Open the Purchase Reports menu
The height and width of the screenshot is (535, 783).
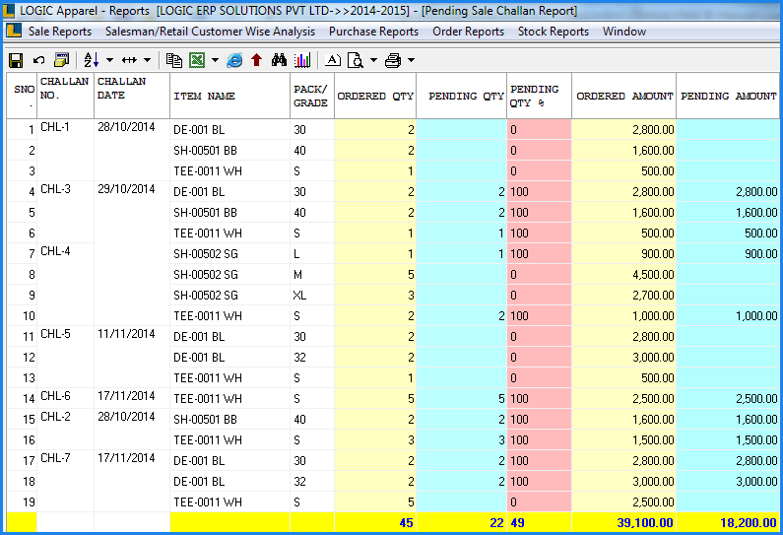pyautogui.click(x=373, y=32)
